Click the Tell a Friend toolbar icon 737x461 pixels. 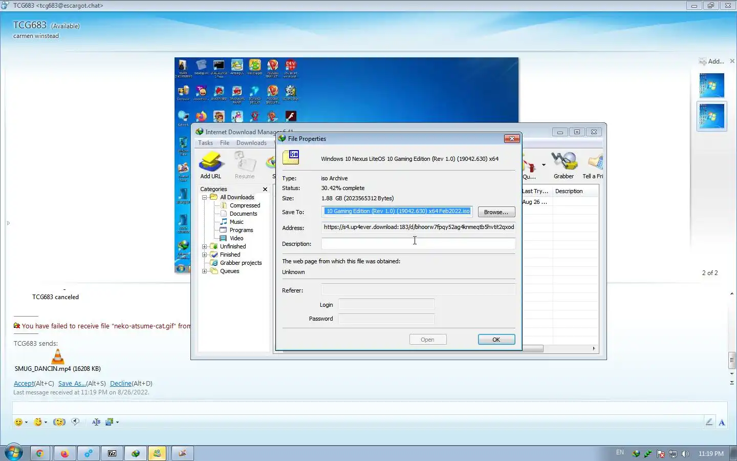[x=595, y=165]
